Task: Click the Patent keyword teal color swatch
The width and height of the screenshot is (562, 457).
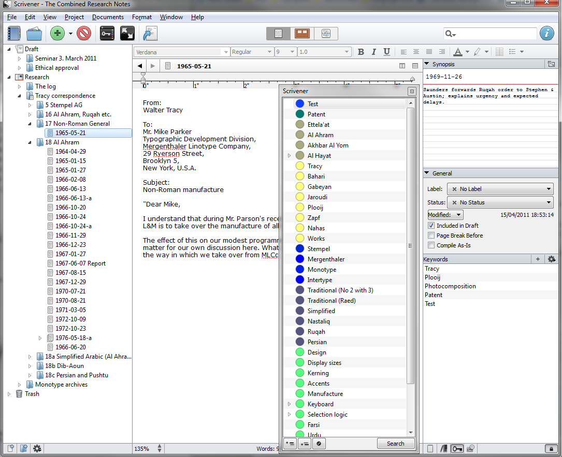Action: tap(300, 114)
